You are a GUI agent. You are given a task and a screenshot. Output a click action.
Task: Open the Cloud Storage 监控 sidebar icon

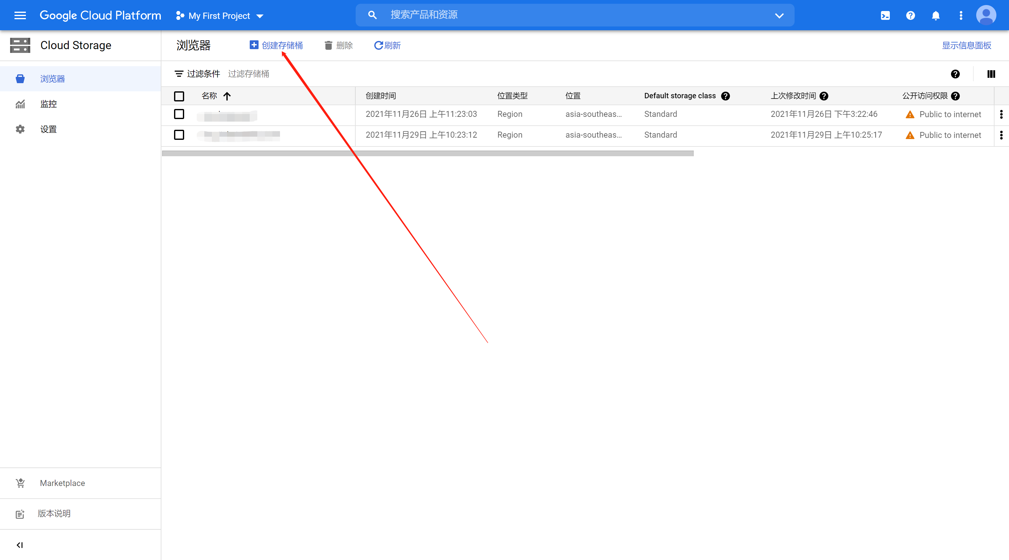[20, 104]
